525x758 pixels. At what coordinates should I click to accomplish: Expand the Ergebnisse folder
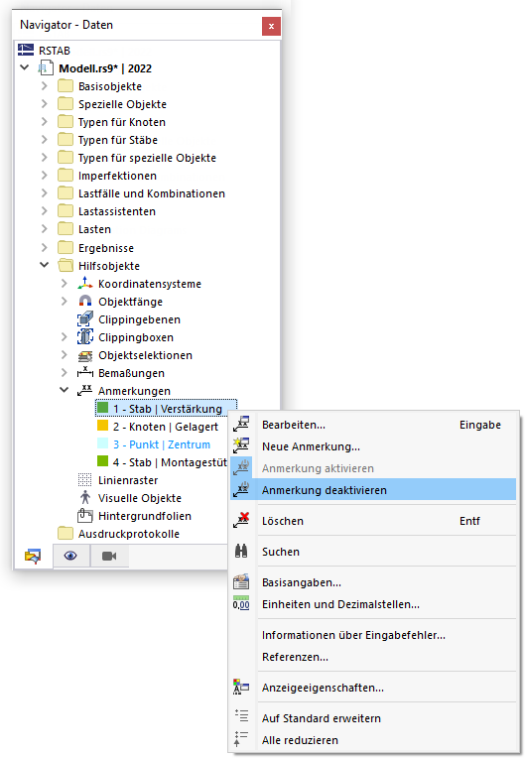45,247
